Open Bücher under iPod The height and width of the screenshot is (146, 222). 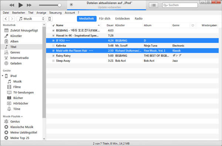[x=18, y=98]
